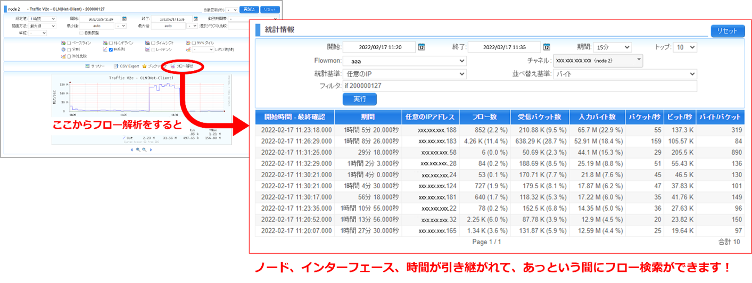Screen dimensions: 752x283
Task: Click the 終了 datetime field in 統計情報
Action: pyautogui.click(x=504, y=47)
